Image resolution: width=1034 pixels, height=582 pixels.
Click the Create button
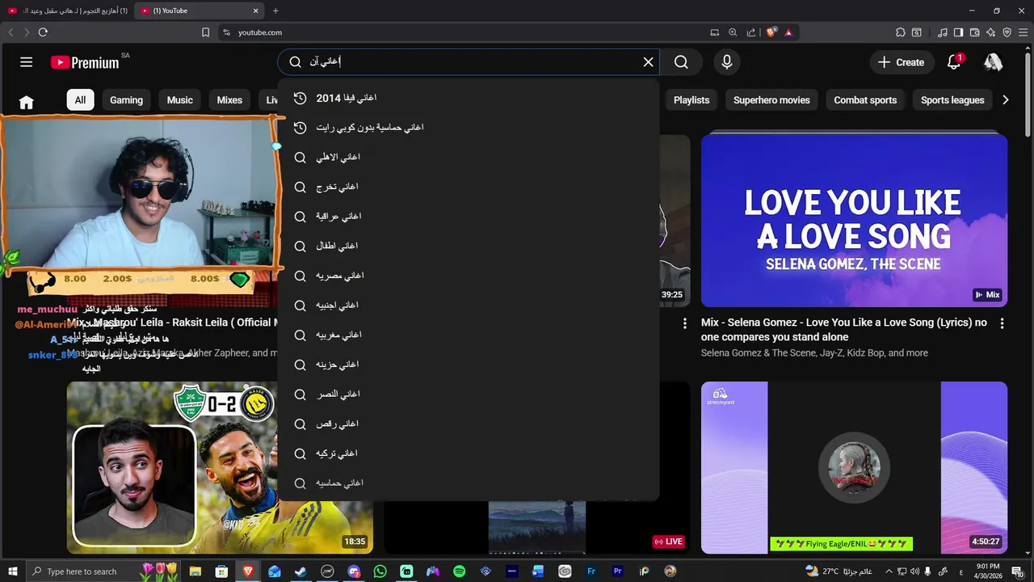[x=902, y=62]
